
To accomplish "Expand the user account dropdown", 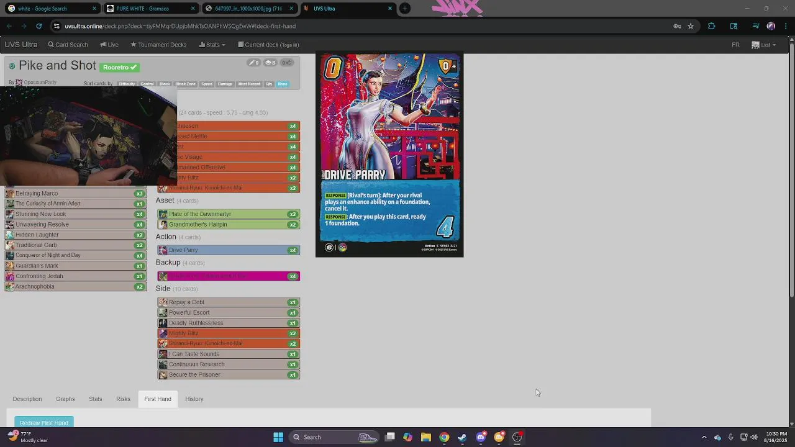I will (x=763, y=45).
